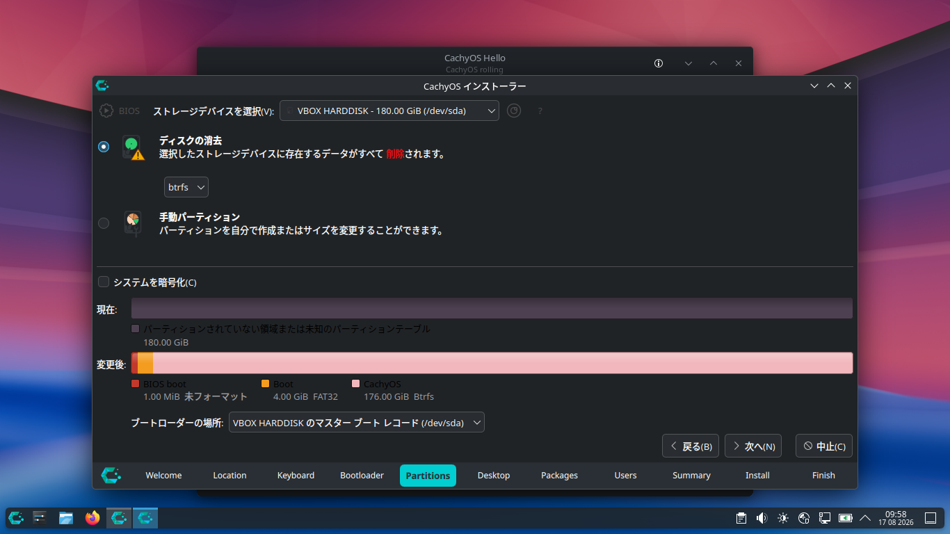
Task: Click the question mark help icon
Action: coord(540,111)
